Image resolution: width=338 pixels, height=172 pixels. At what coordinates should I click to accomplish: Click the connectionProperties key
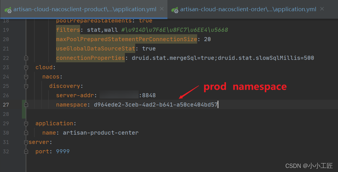click(90, 58)
